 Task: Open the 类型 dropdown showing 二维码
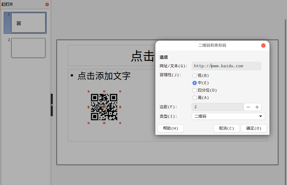pyautogui.click(x=228, y=116)
